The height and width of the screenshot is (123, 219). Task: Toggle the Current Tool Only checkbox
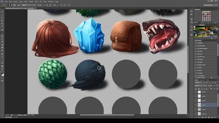pyautogui.click(x=195, y=78)
